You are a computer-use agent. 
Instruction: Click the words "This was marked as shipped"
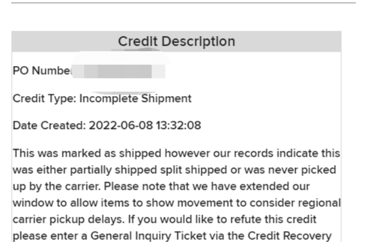87,153
